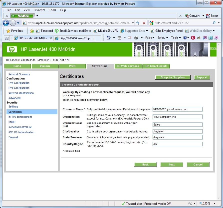Click the Timecard favorites link
The height and width of the screenshot is (208, 223).
click(44, 31)
